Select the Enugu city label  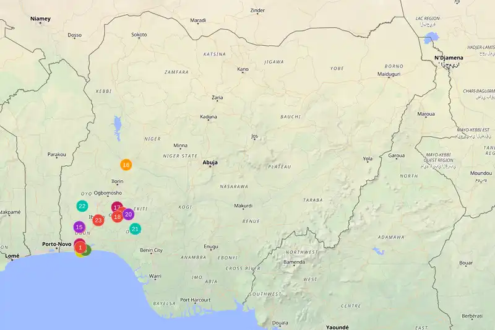click(211, 246)
